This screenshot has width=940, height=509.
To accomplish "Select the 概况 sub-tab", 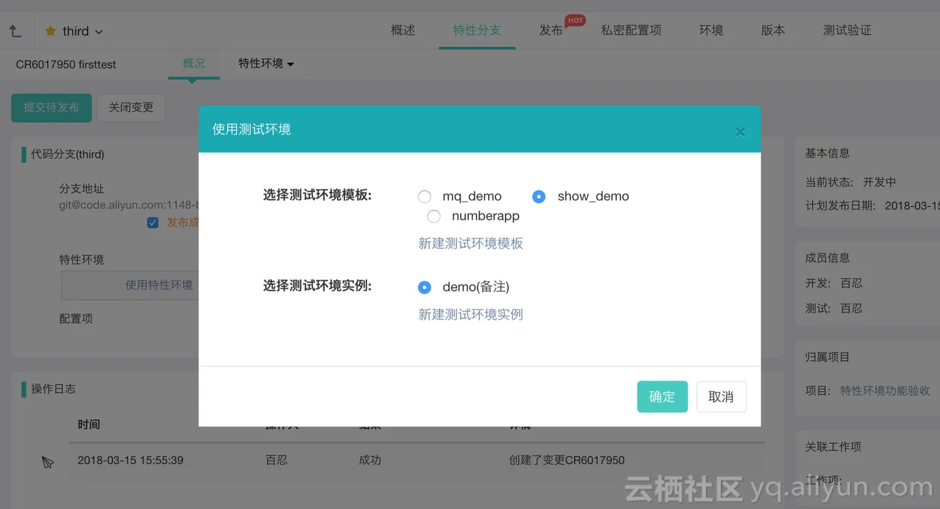I will point(194,63).
